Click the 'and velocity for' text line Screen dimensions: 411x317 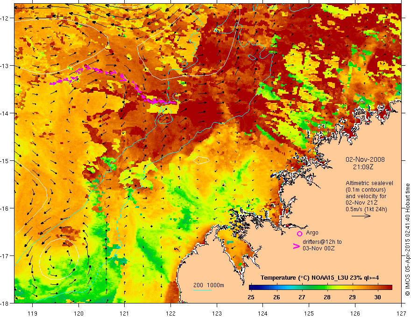[x=366, y=196]
